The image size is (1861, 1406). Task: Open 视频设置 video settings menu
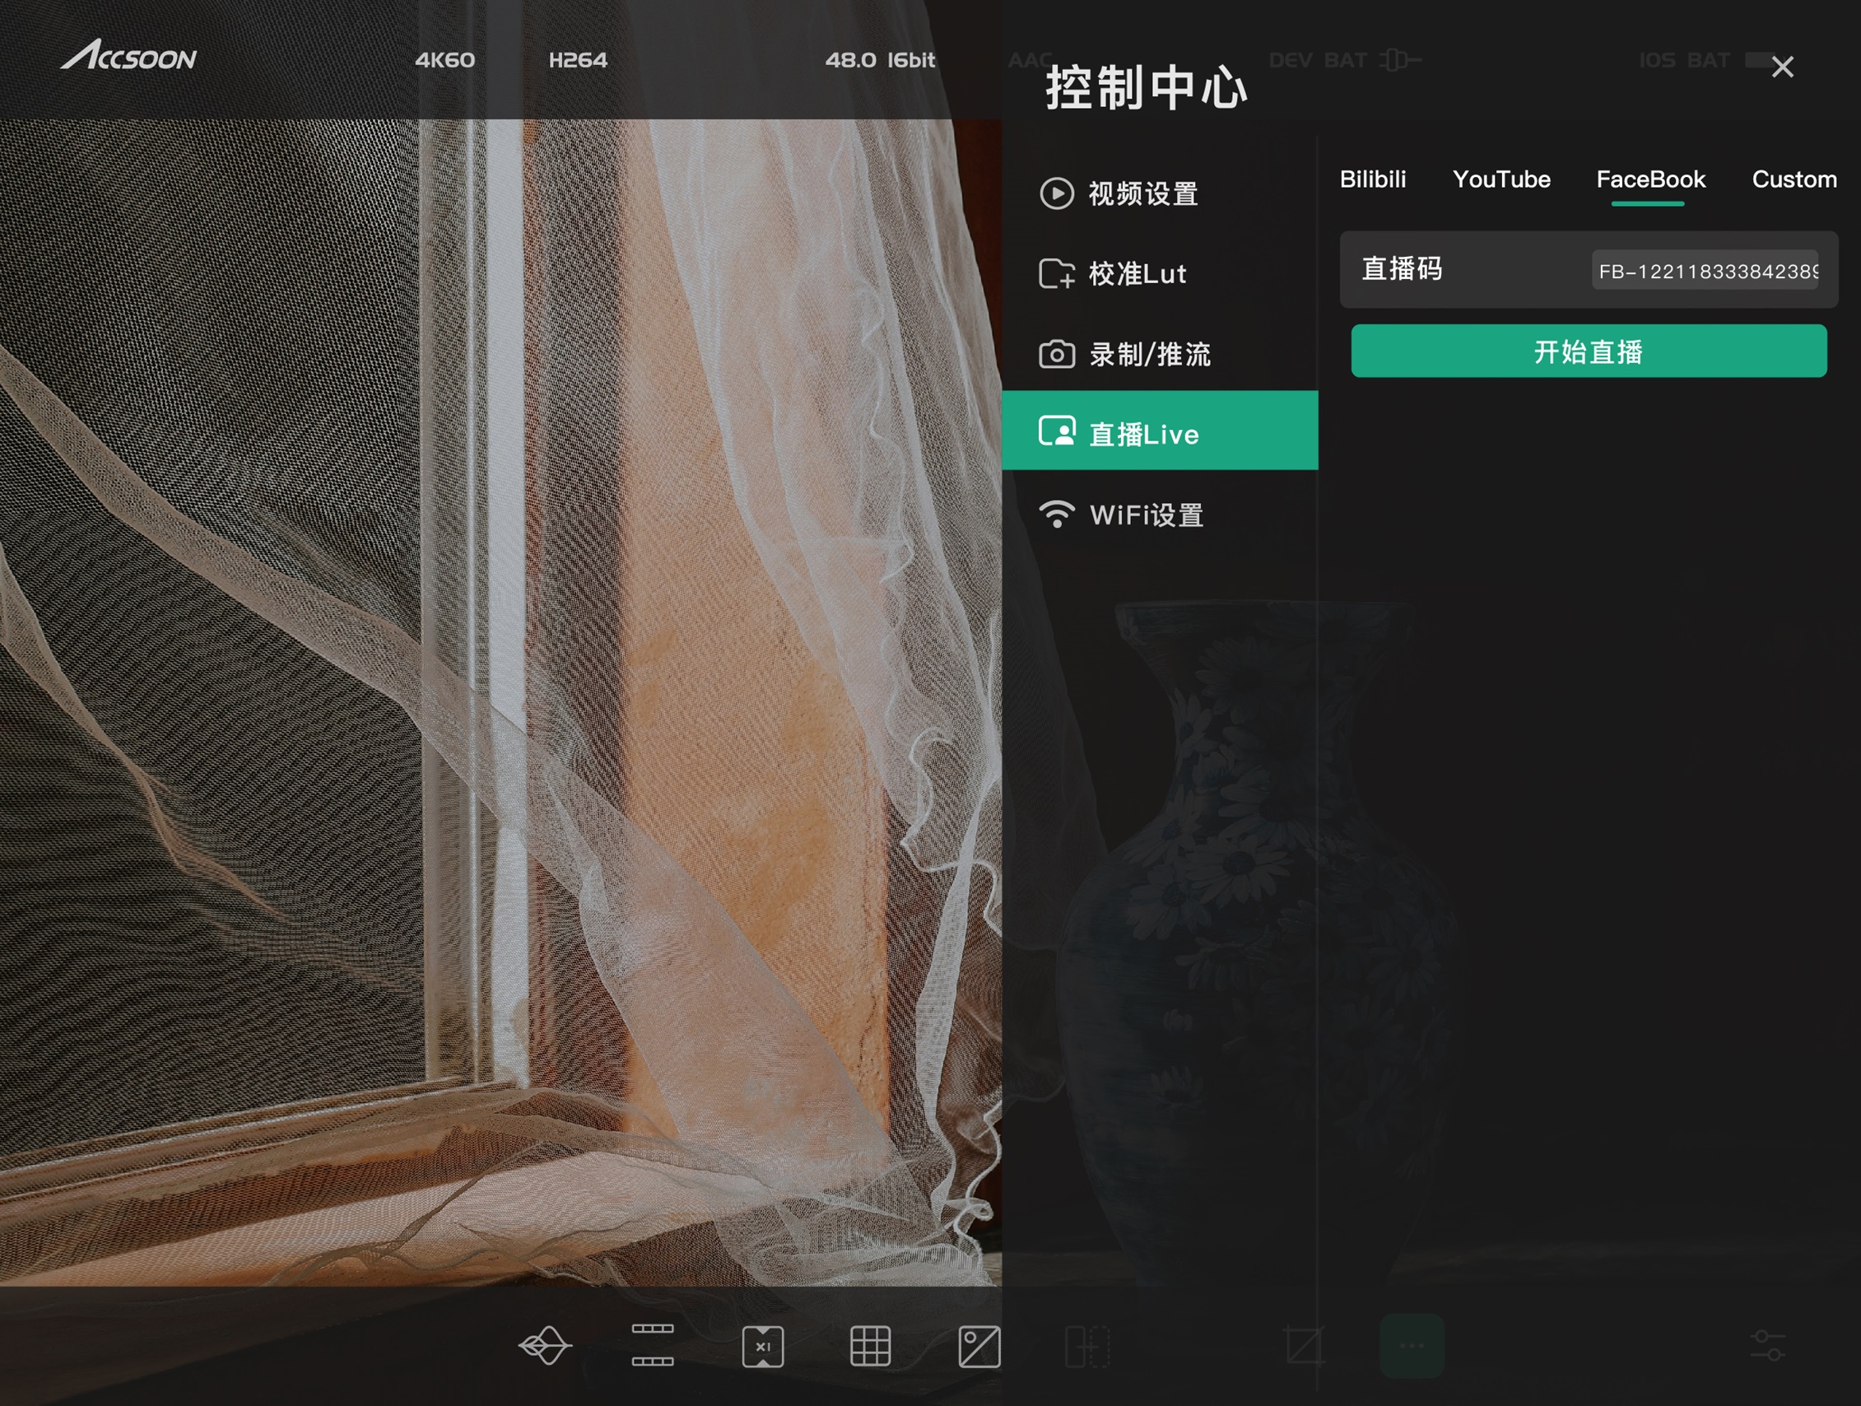coord(1160,193)
